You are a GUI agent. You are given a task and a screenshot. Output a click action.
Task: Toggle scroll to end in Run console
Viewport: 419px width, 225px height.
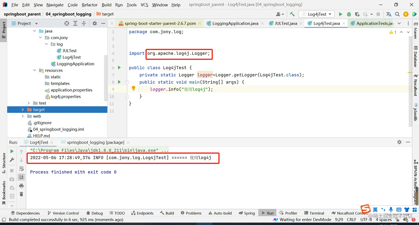tap(21, 177)
